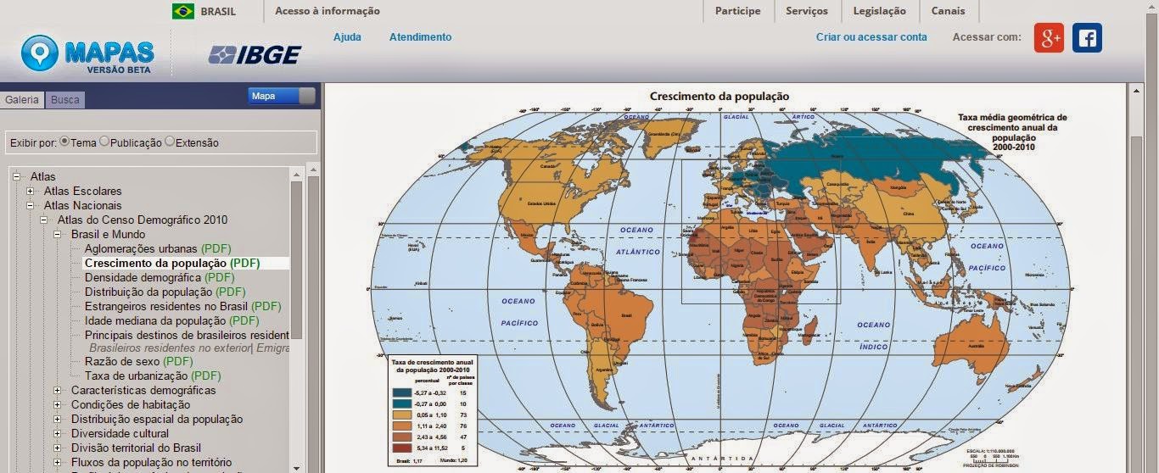Open the Ajuda link
Screen dimensions: 1159x473
tap(347, 36)
